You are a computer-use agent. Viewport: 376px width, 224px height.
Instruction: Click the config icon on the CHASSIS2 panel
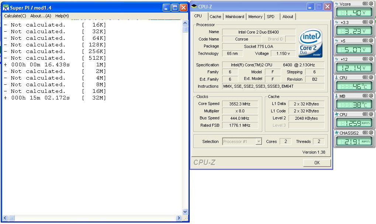point(365,133)
